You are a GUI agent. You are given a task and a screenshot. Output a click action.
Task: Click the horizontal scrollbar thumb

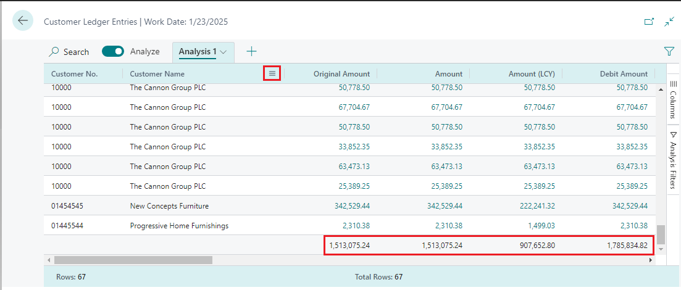pyautogui.click(x=133, y=260)
